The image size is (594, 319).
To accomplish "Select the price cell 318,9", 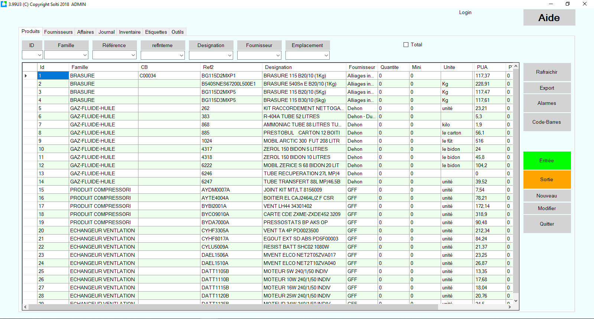I will (x=490, y=214).
